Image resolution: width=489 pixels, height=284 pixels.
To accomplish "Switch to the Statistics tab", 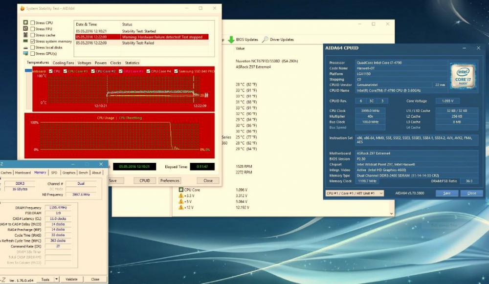I will pyautogui.click(x=132, y=63).
